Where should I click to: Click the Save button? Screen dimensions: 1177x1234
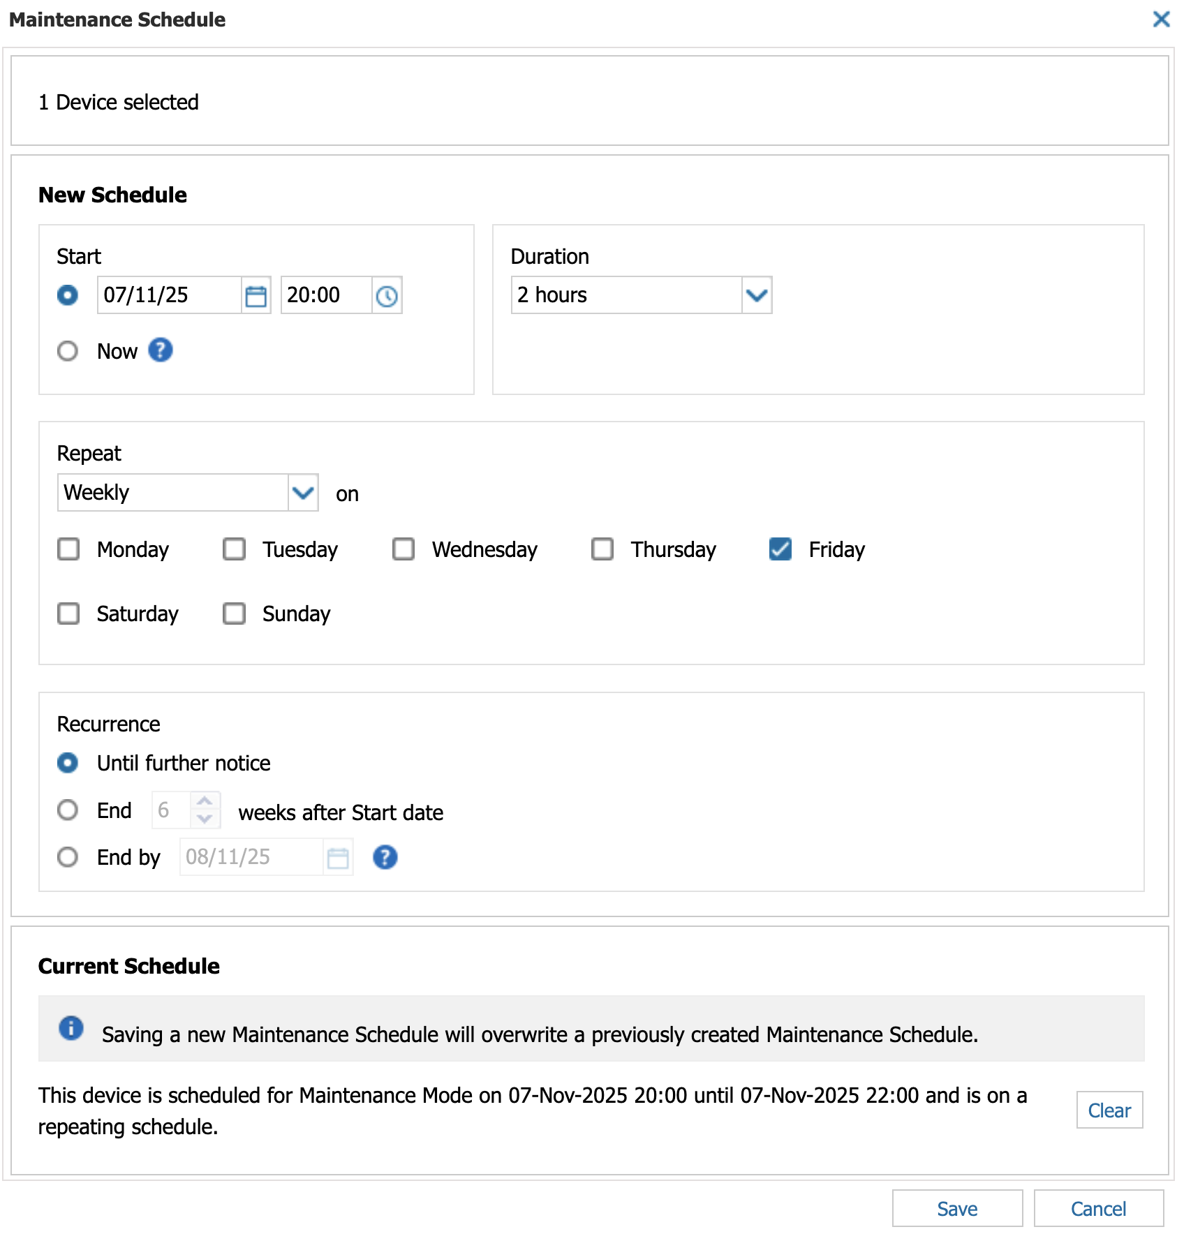tap(956, 1209)
